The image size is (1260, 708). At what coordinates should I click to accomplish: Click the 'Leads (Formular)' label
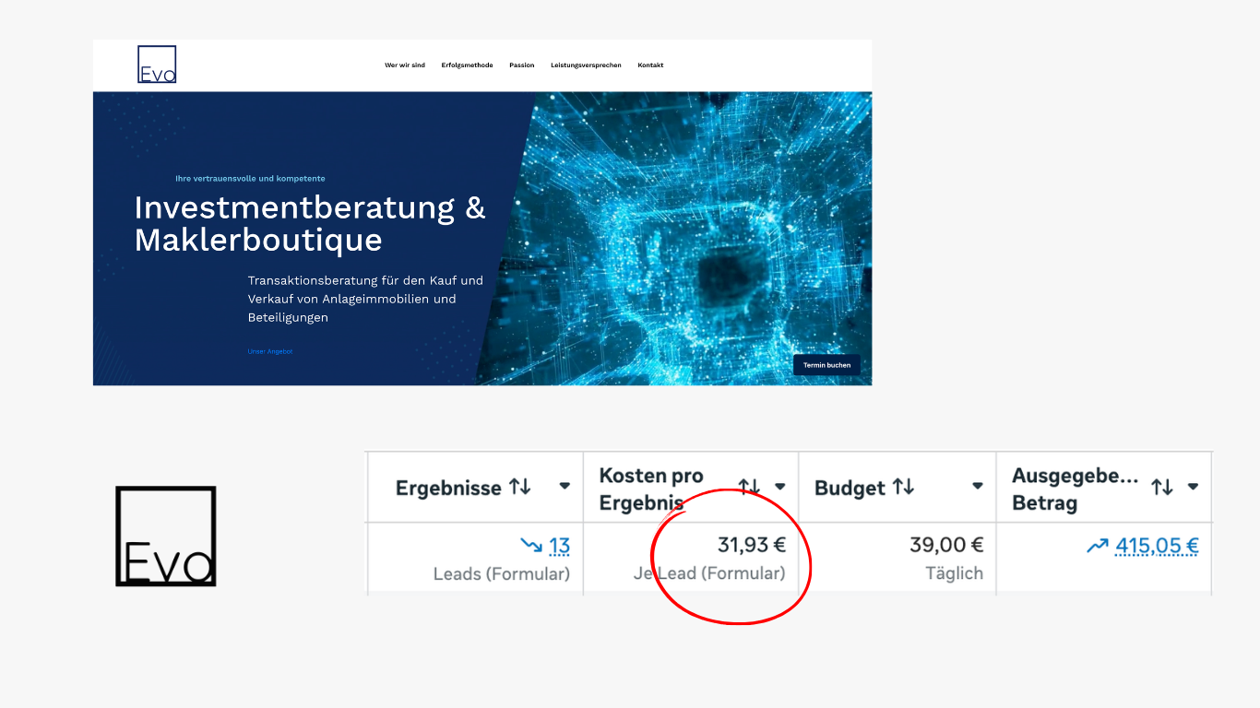tap(502, 573)
